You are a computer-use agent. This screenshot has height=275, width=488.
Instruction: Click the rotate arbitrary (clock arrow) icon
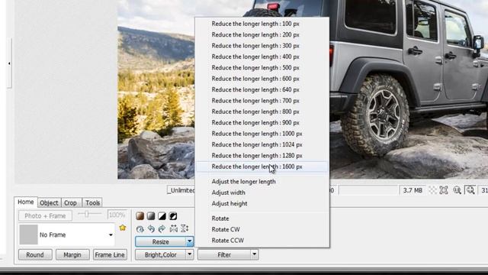point(140,229)
